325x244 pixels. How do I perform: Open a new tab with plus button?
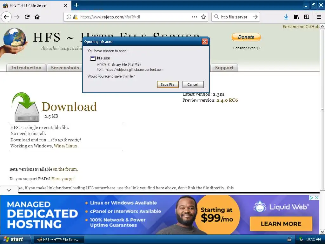tap(76, 5)
